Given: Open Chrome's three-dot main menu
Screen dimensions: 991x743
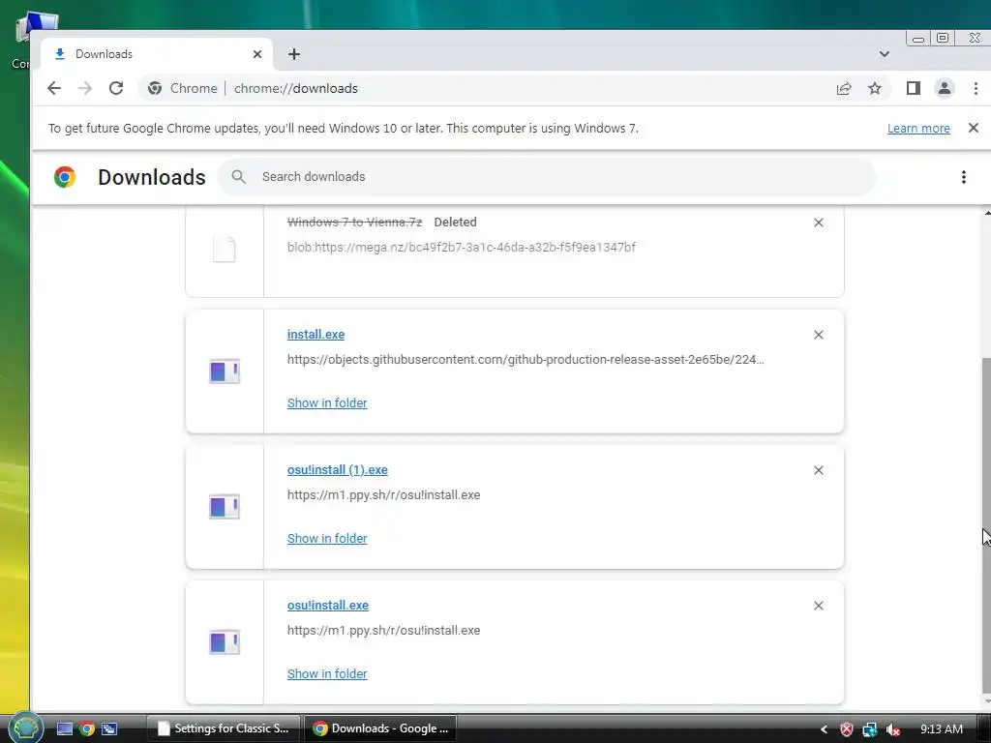Looking at the screenshot, I should [976, 88].
